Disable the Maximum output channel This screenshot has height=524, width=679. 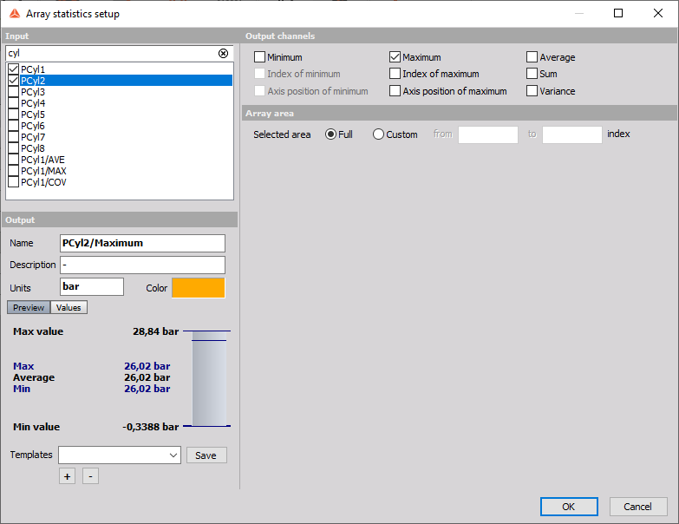click(x=395, y=57)
